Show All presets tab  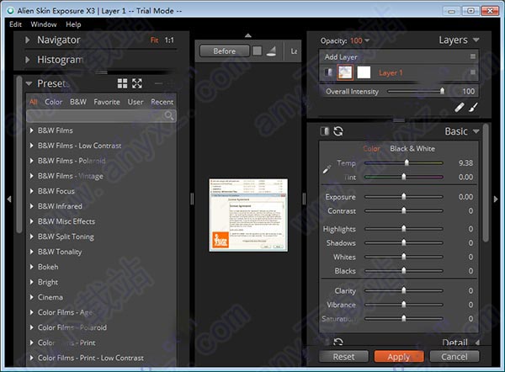click(33, 102)
